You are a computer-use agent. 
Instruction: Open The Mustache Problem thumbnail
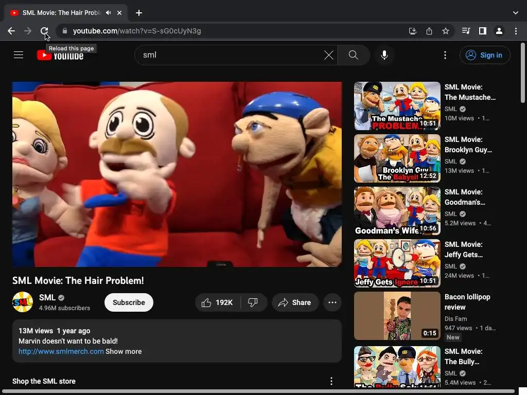click(397, 106)
